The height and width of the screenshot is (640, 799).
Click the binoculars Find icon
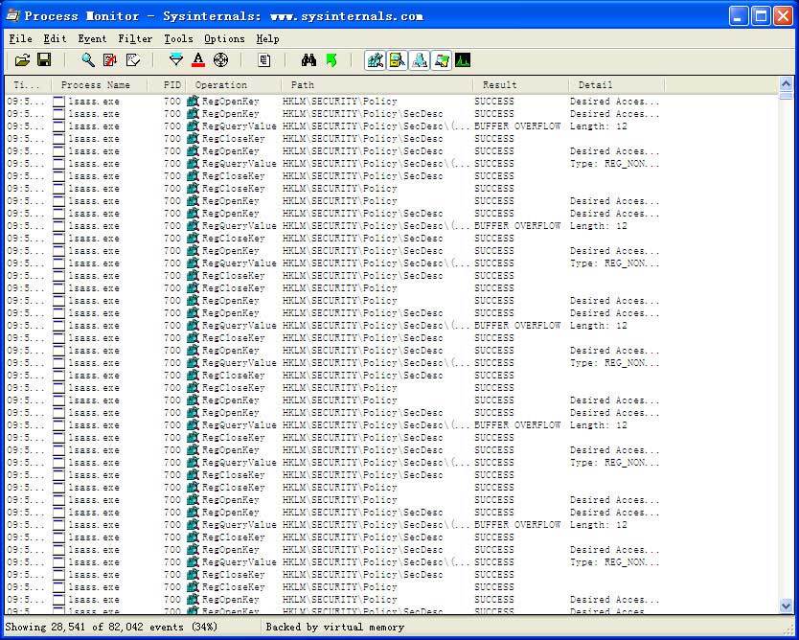point(308,60)
